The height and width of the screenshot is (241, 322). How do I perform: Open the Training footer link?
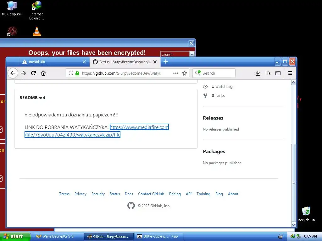point(203,194)
